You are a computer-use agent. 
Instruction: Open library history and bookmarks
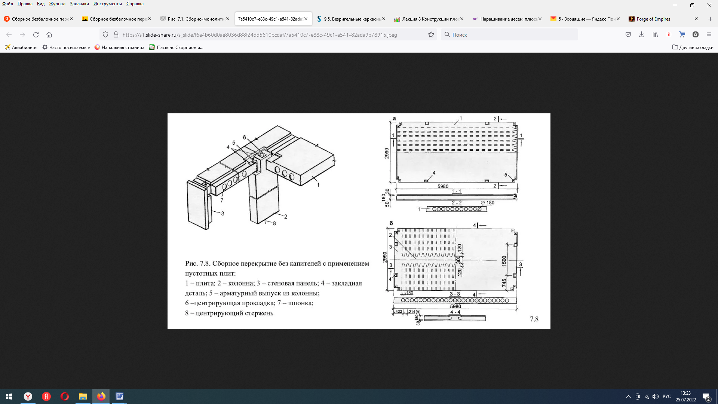coord(655,35)
